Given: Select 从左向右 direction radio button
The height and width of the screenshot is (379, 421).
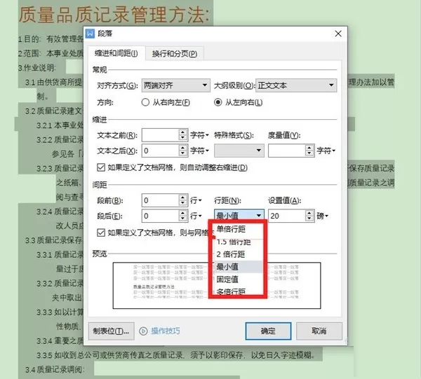Looking at the screenshot, I should tap(218, 102).
